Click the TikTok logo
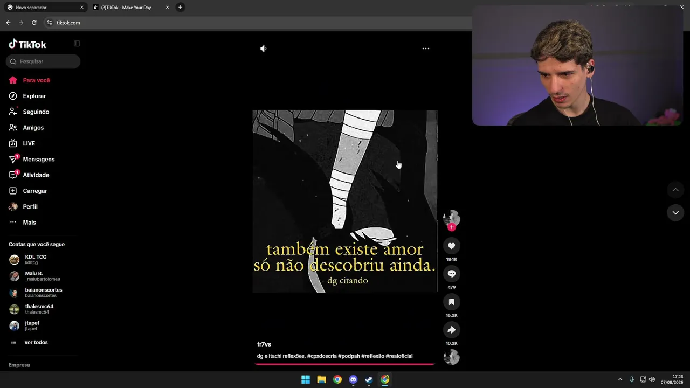The width and height of the screenshot is (690, 388). tap(27, 44)
